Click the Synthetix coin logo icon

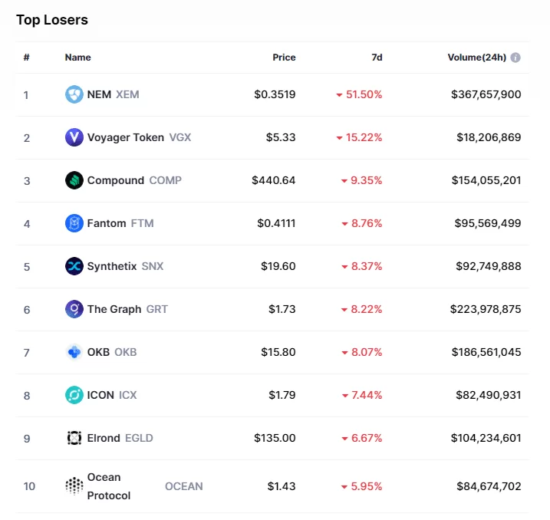74,266
